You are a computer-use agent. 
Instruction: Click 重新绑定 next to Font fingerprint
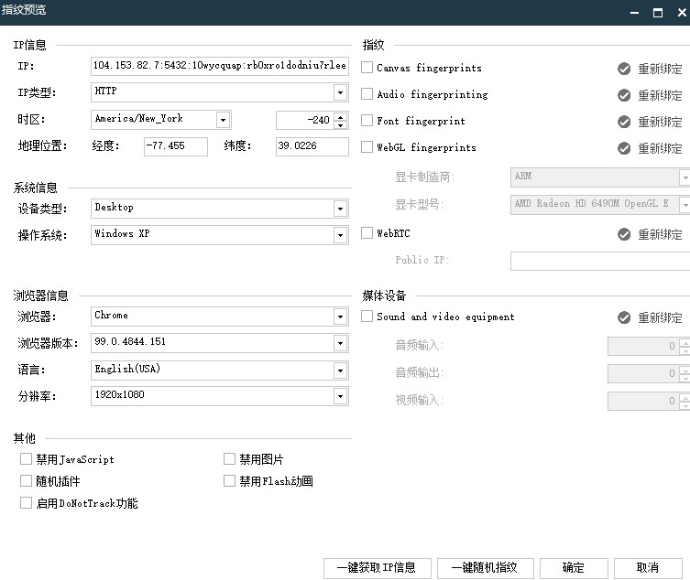coord(660,122)
